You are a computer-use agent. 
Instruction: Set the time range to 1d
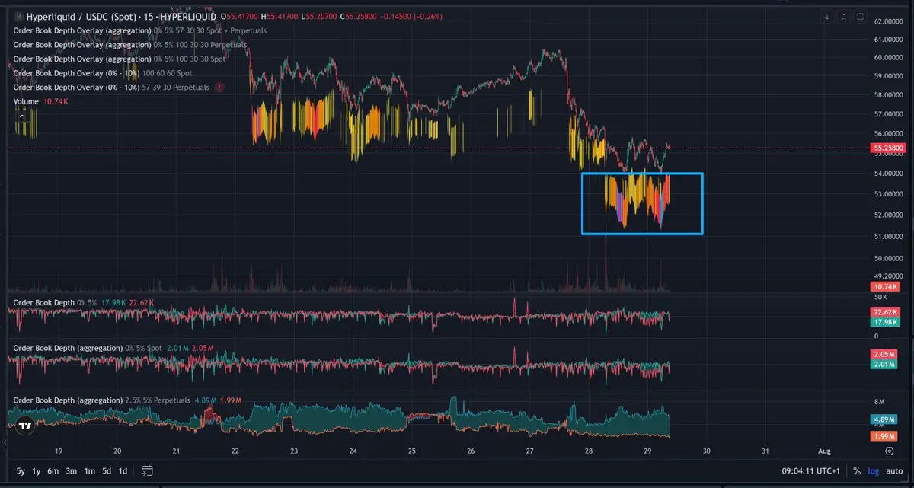click(x=123, y=471)
